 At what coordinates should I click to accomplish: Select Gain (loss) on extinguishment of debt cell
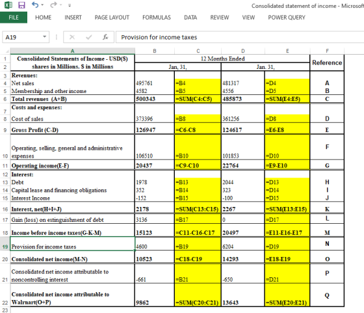coord(72,219)
